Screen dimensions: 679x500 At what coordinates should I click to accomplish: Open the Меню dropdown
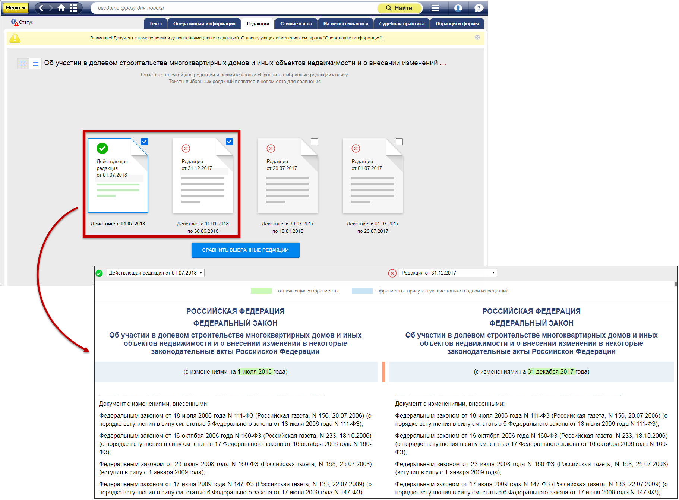pos(16,7)
